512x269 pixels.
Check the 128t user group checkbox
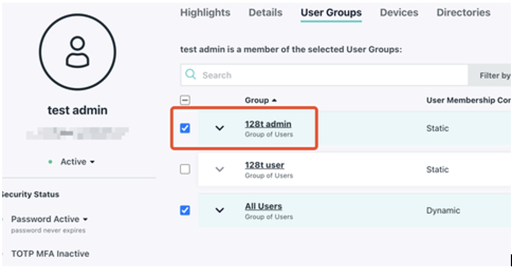coord(185,169)
